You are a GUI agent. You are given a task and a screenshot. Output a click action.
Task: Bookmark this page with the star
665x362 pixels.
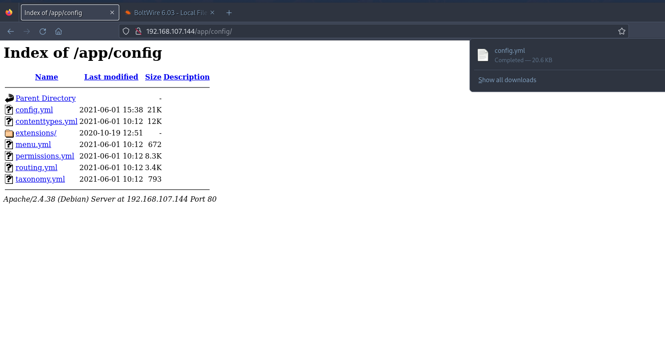click(622, 31)
